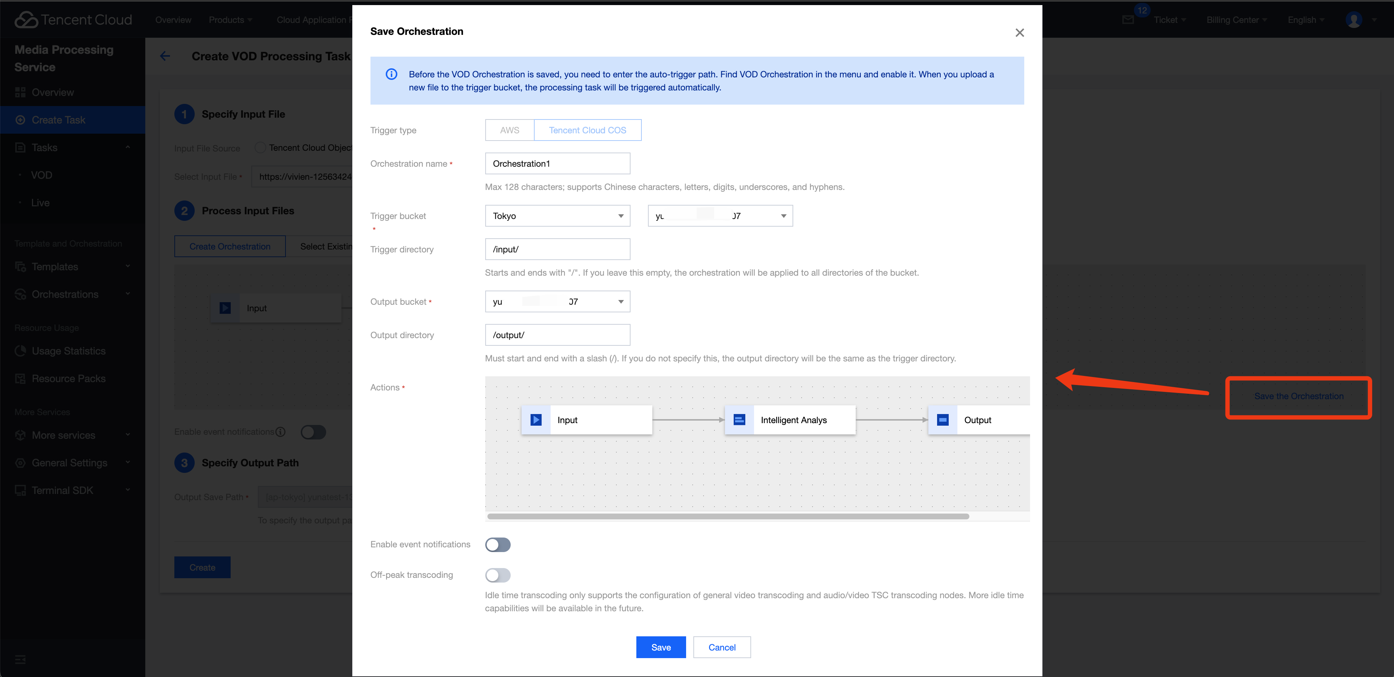
Task: Click the user avatar icon in header
Action: click(1353, 20)
